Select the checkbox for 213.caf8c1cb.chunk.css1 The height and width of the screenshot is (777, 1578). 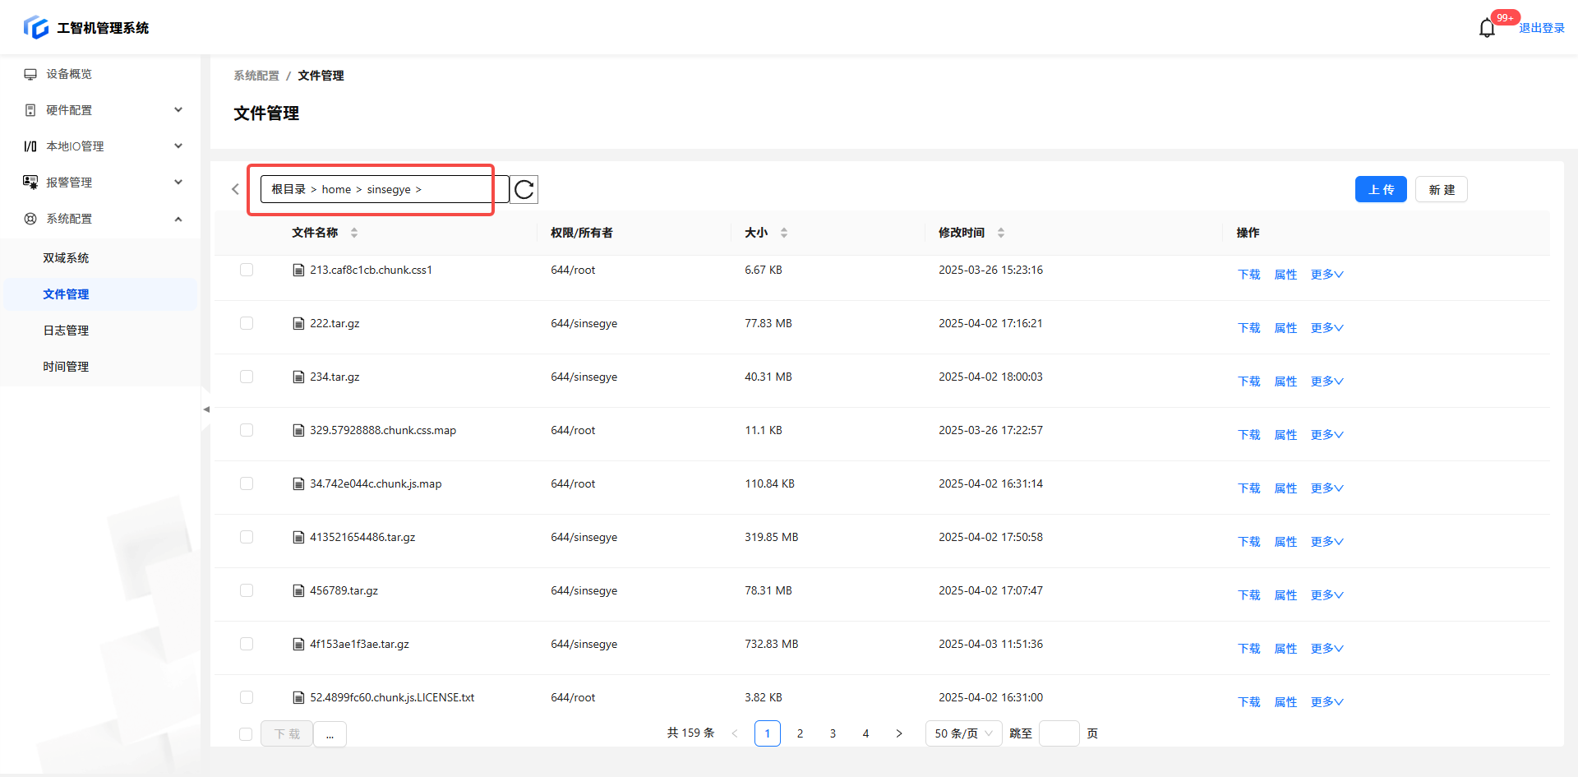pyautogui.click(x=247, y=270)
